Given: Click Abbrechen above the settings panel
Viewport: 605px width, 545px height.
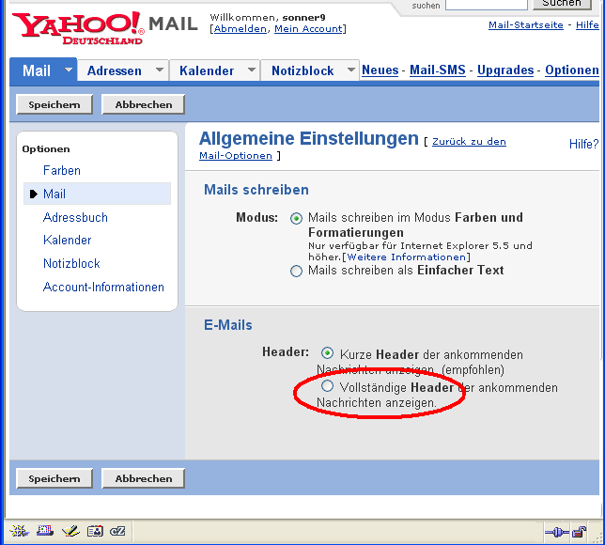Looking at the screenshot, I should coord(143,104).
